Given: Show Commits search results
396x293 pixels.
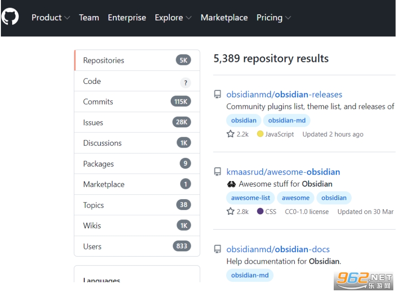Looking at the screenshot, I should coord(137,102).
